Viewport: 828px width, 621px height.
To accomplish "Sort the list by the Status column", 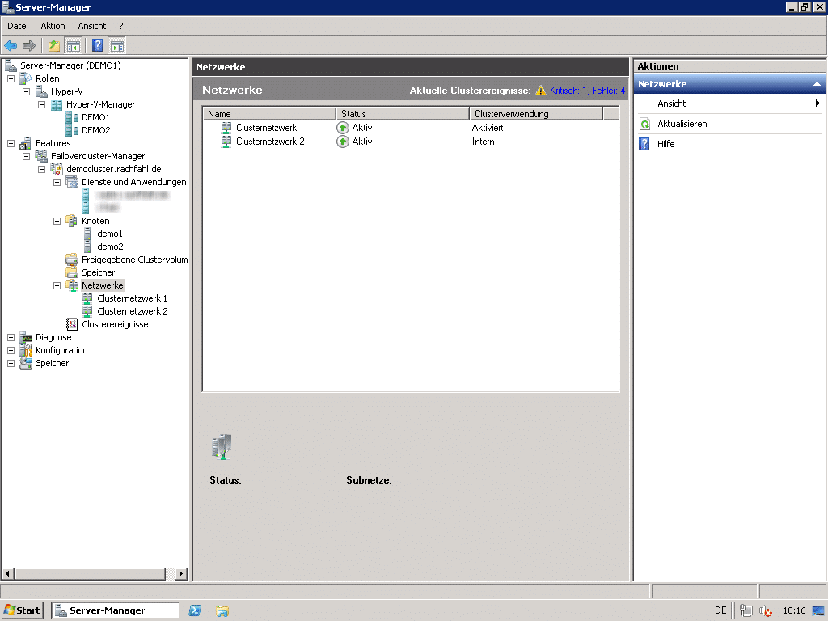I will tap(403, 113).
